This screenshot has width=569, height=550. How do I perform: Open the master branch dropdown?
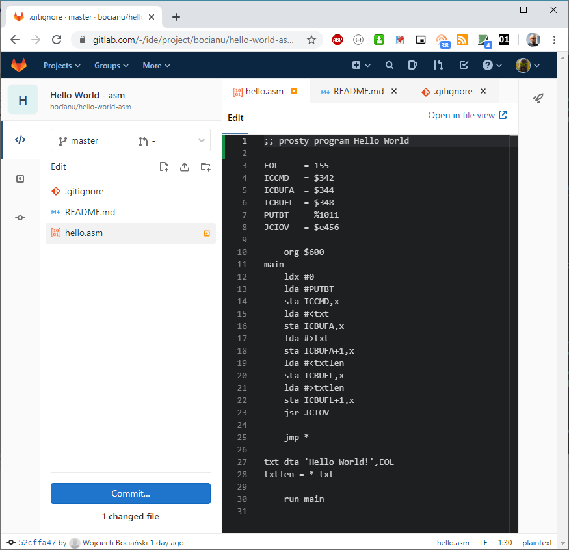(130, 140)
